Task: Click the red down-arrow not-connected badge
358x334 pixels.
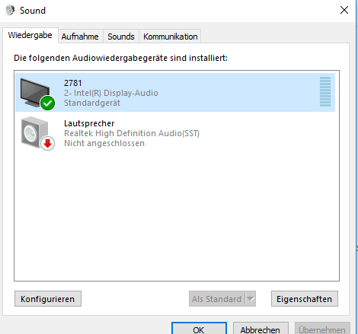Action: (x=47, y=143)
